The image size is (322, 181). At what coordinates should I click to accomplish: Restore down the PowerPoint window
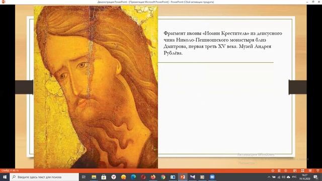(313, 2)
